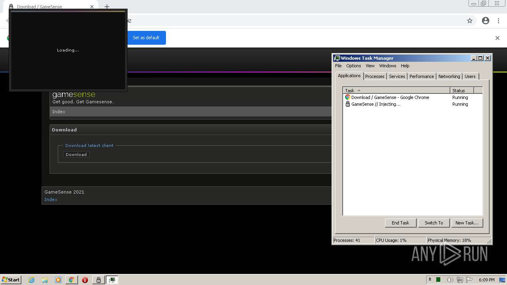Switch to the Networking tab

click(x=449, y=76)
